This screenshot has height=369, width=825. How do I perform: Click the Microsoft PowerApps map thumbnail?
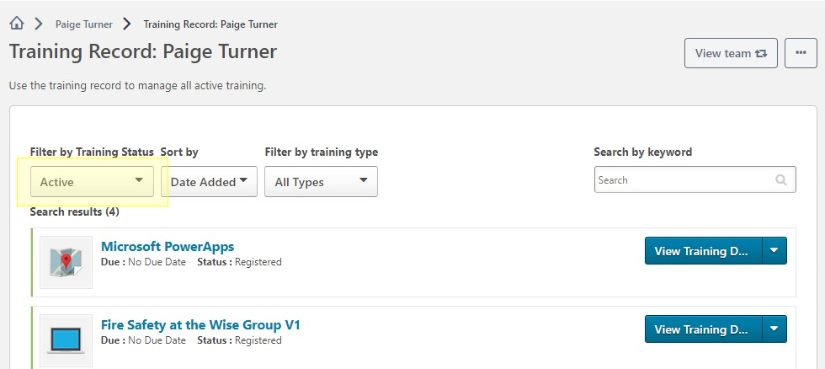point(66,262)
